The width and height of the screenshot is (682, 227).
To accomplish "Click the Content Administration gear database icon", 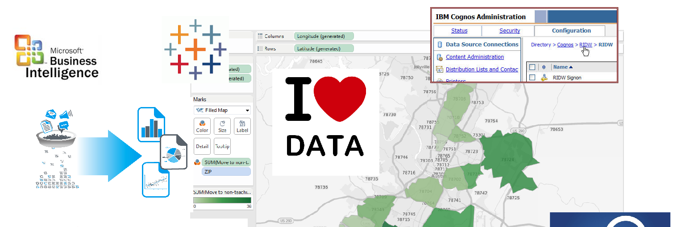I will tap(440, 58).
